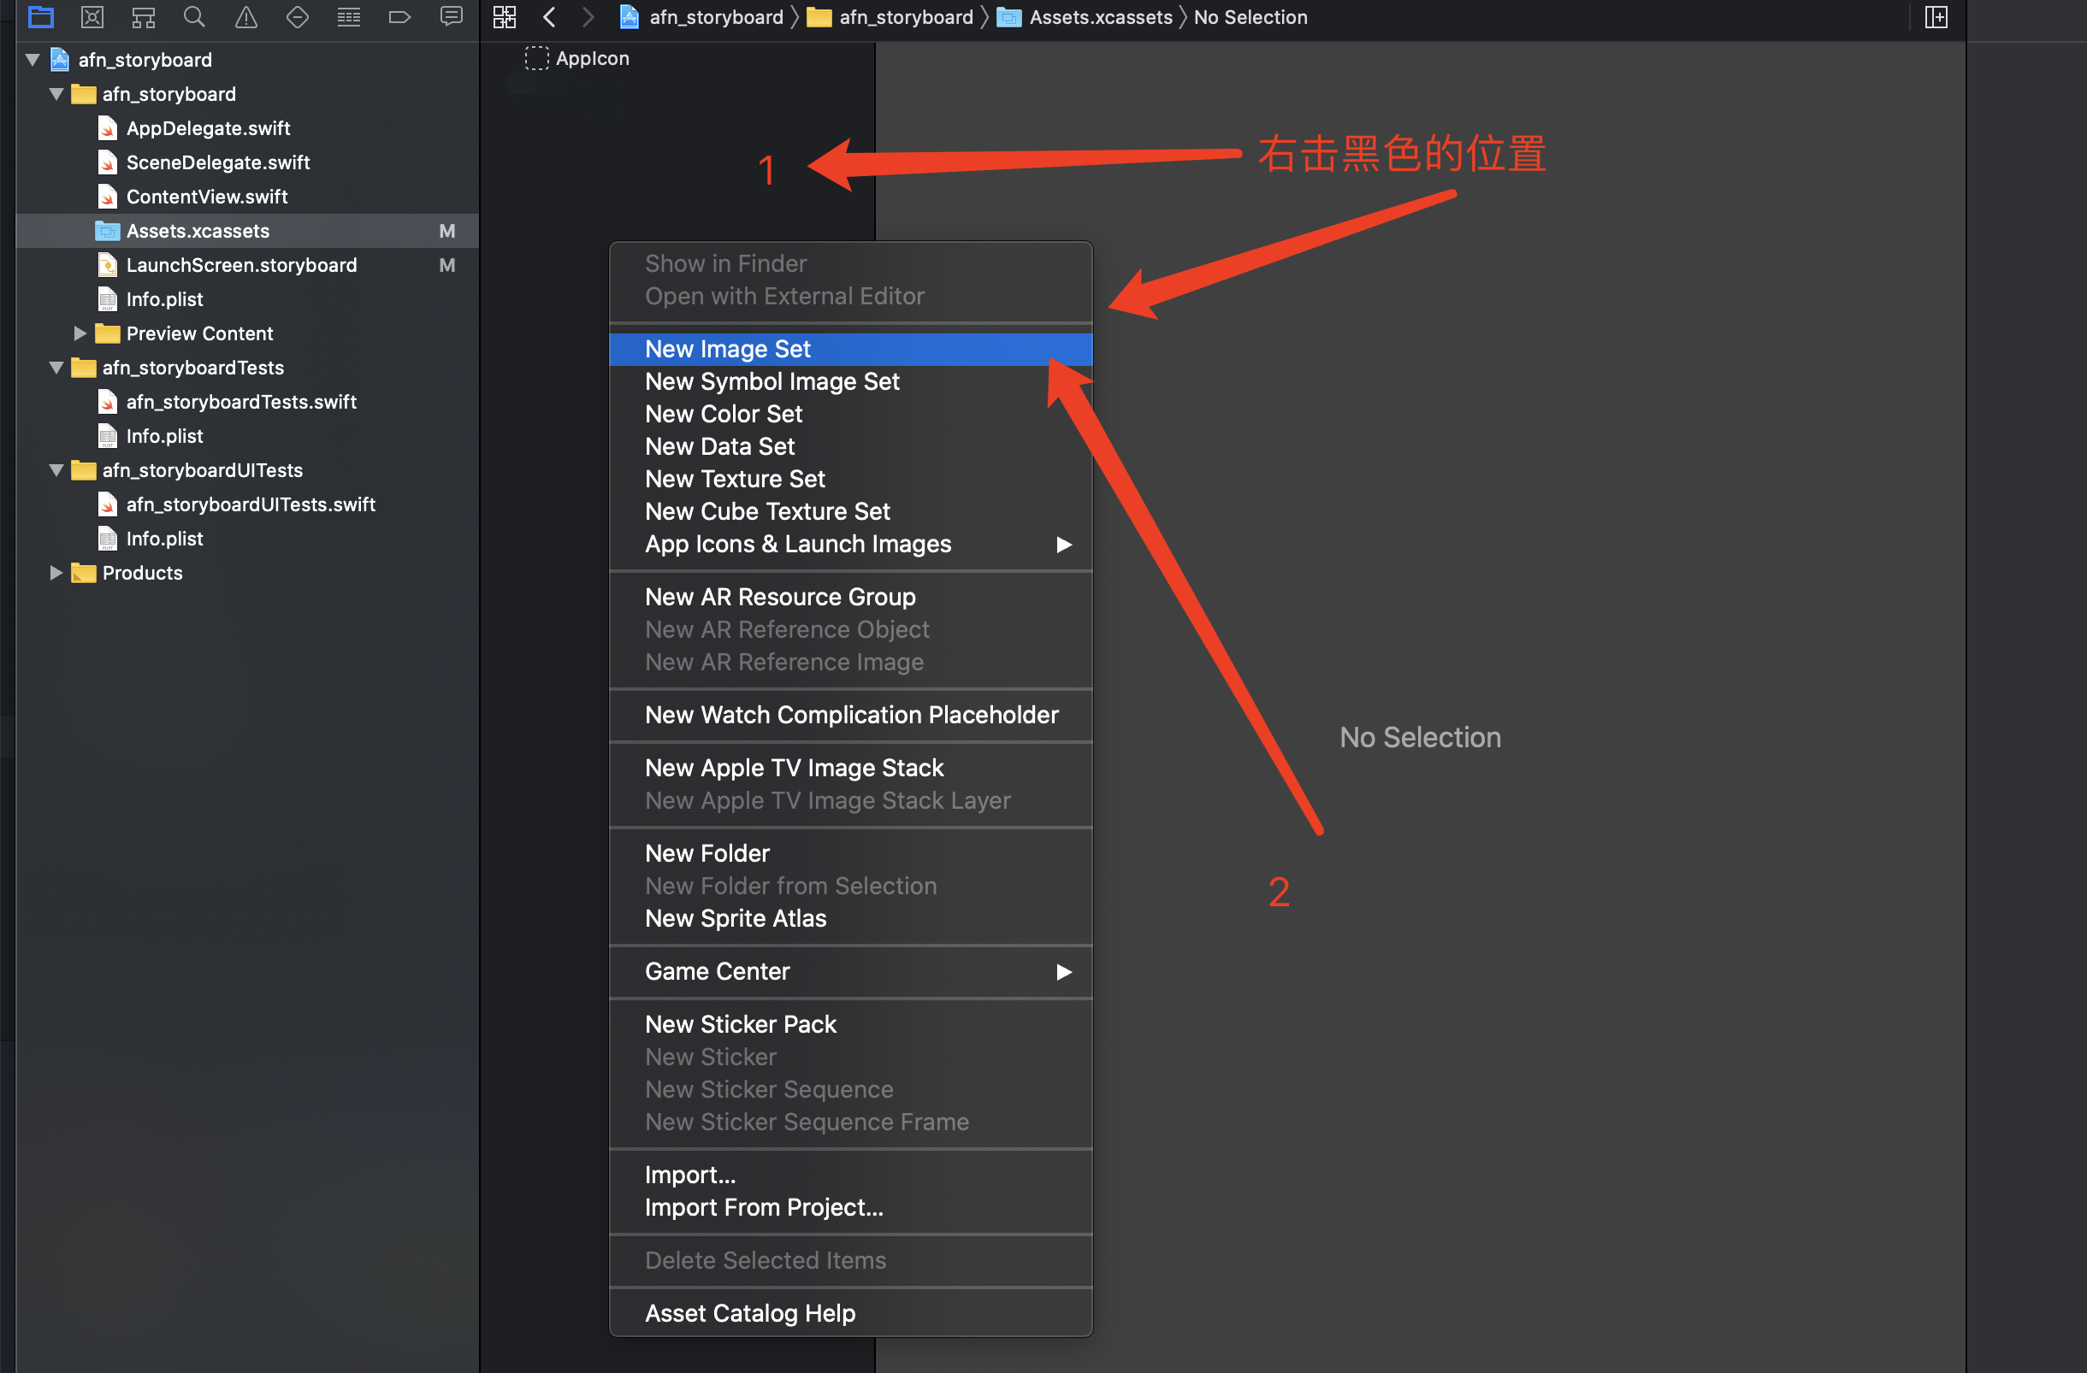Choose New Symbol Image Set
Image resolution: width=2087 pixels, height=1373 pixels.
click(850, 381)
